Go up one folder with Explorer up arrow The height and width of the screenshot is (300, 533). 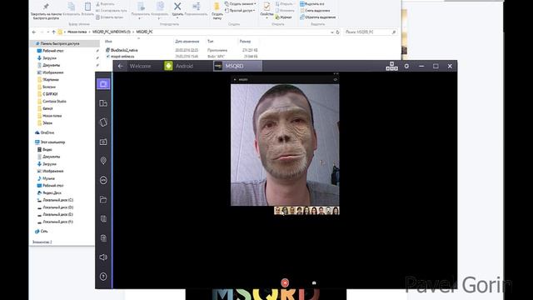(x=53, y=32)
